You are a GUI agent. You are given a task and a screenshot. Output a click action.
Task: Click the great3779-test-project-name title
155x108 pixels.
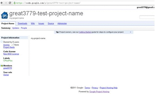(x=46, y=13)
